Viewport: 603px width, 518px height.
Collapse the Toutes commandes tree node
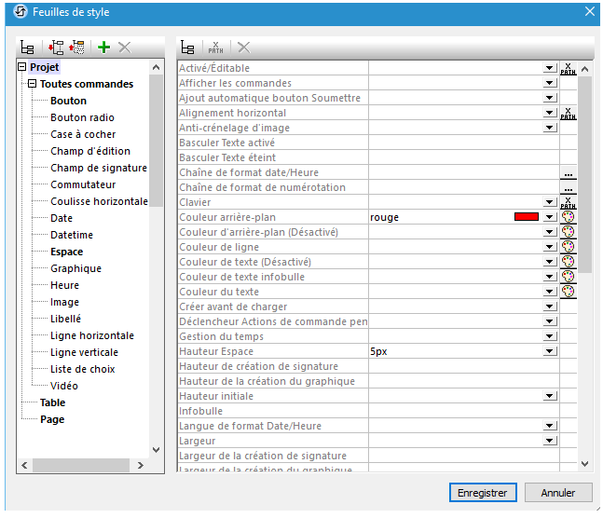[x=33, y=84]
